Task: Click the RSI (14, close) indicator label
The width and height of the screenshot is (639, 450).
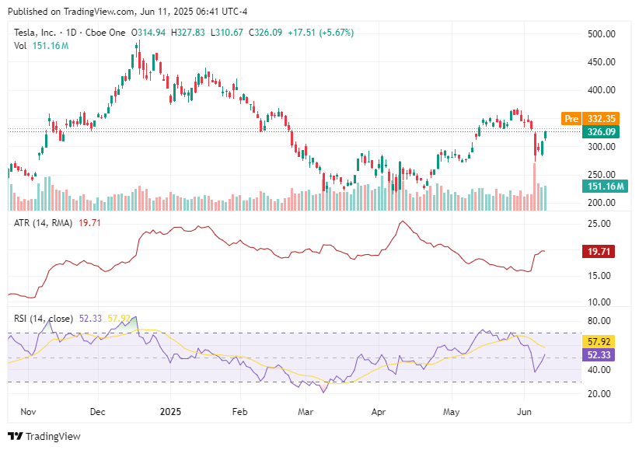Action: click(44, 319)
